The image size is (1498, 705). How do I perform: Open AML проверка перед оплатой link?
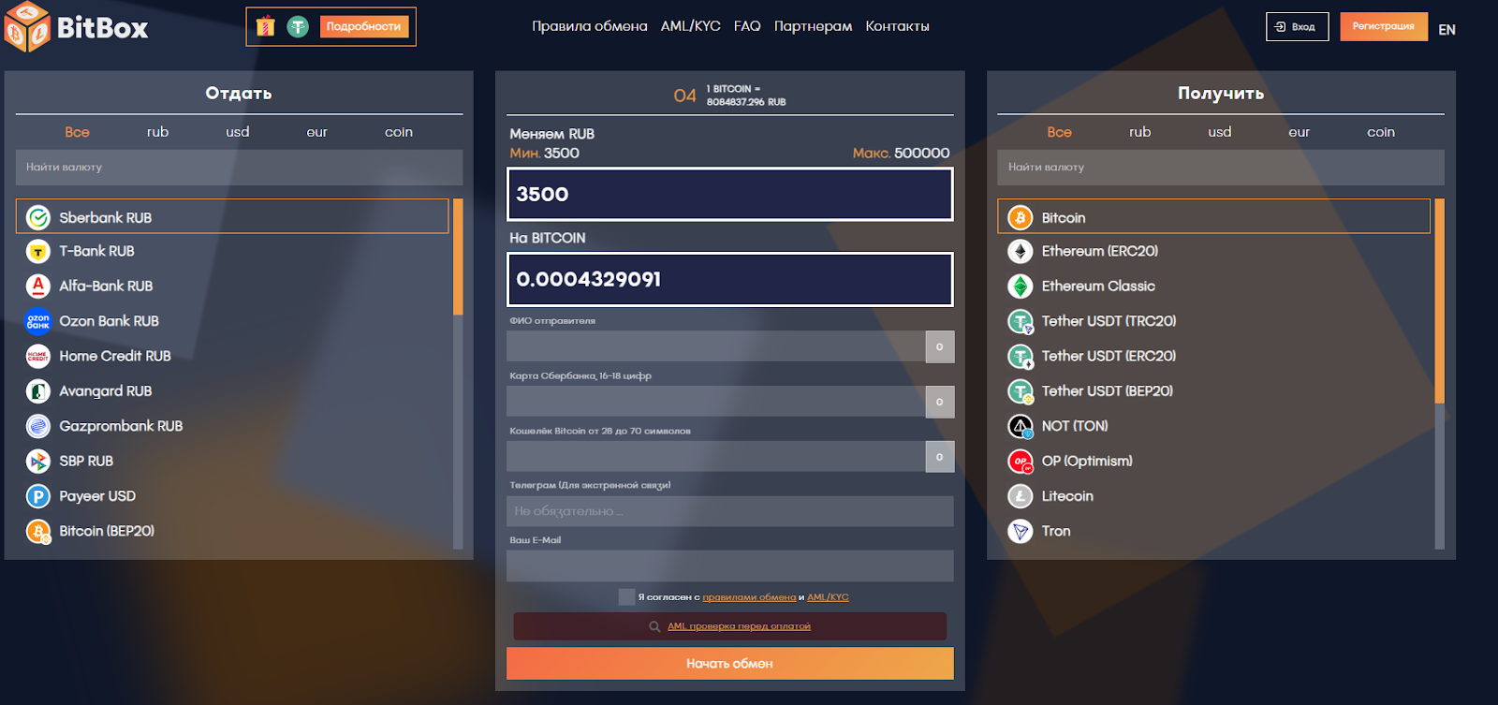(739, 626)
